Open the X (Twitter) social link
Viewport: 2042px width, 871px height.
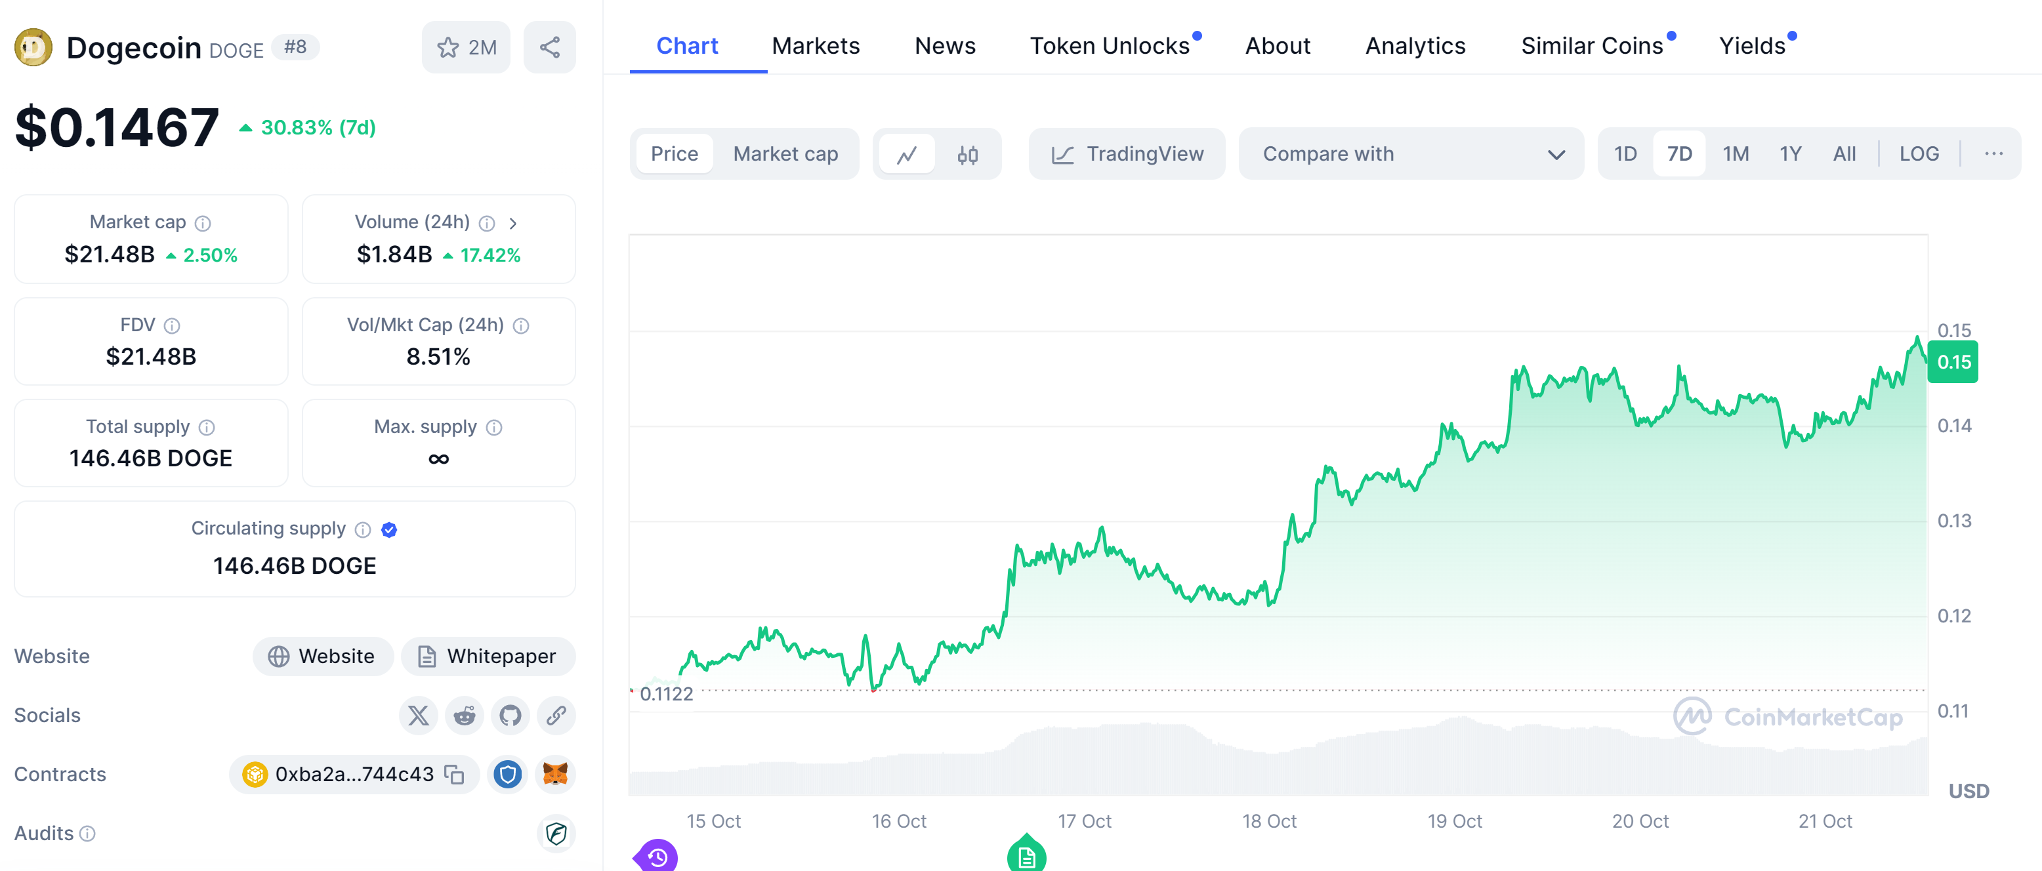(x=418, y=716)
